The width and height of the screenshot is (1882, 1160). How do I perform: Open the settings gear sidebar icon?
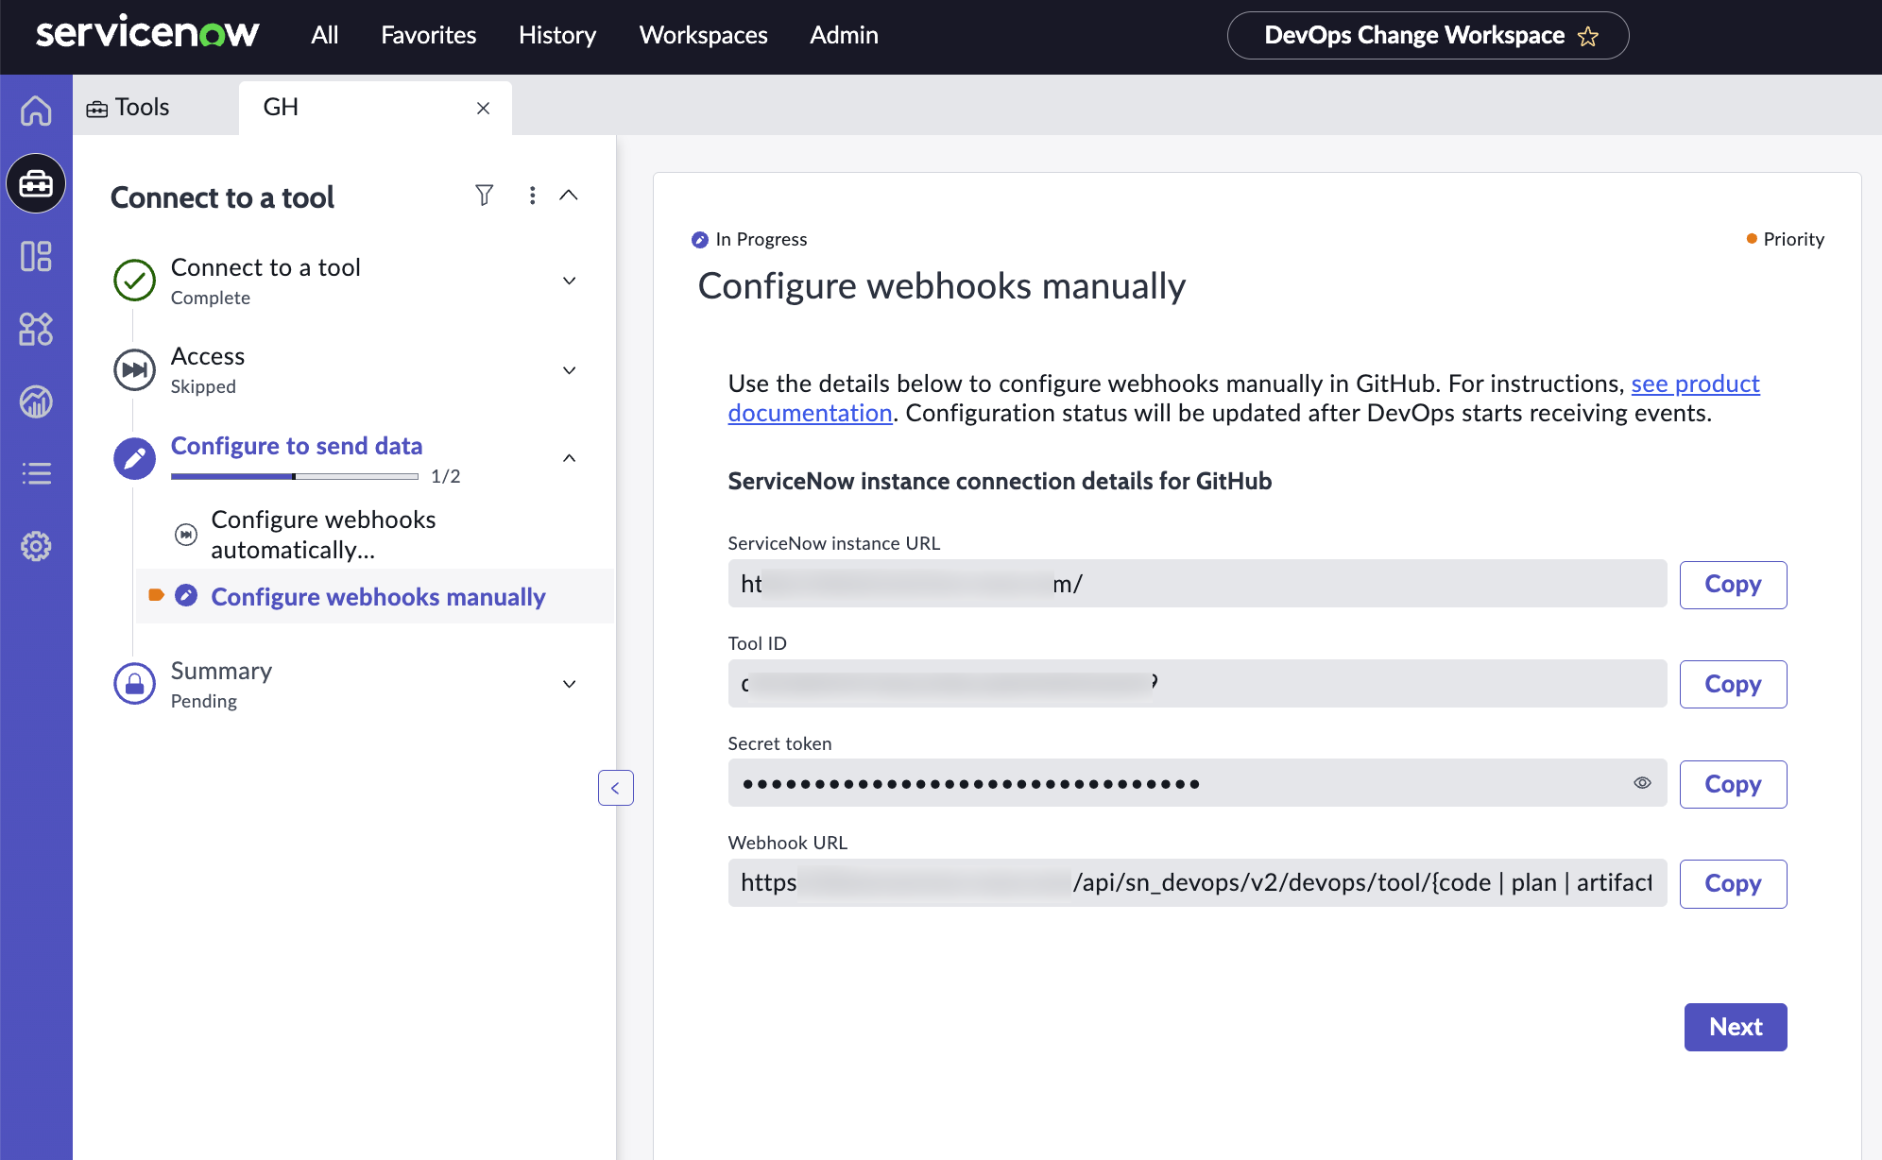36,546
